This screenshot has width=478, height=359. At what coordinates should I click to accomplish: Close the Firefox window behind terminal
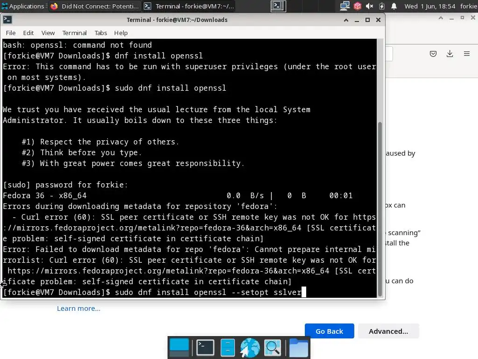[473, 18]
